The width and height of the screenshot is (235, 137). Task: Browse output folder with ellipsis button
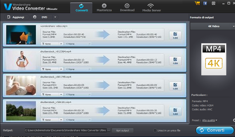(x=109, y=130)
